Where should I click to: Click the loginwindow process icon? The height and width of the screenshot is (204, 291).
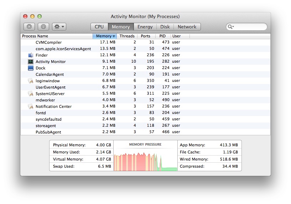coord(31,81)
